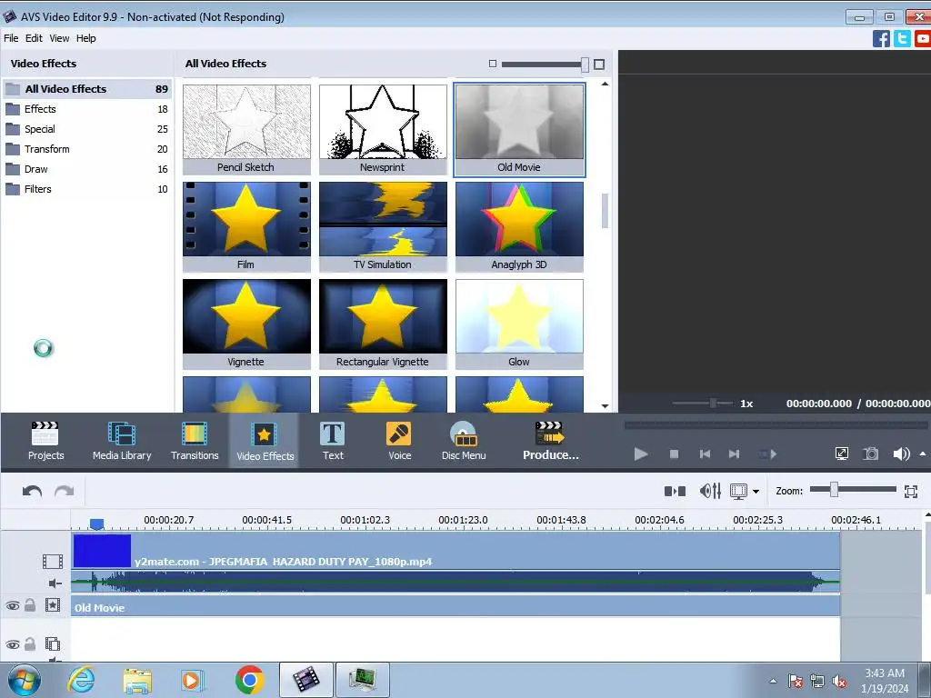The image size is (931, 698).
Task: Lock the video effects track
Action: (x=30, y=605)
